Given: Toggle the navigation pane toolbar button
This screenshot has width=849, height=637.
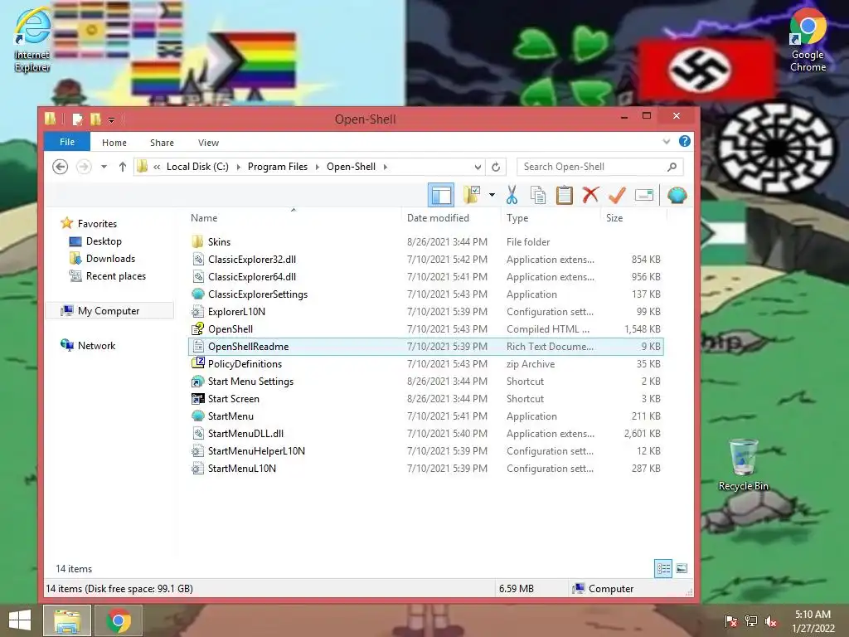Looking at the screenshot, I should click(441, 195).
